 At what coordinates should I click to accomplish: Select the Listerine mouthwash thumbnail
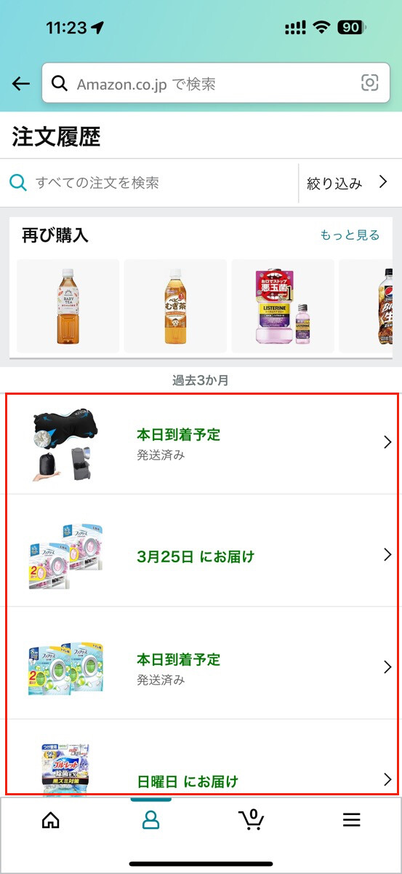(x=283, y=306)
